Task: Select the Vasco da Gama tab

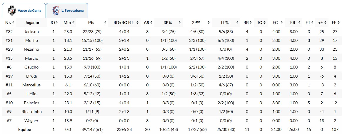Action: pos(29,11)
